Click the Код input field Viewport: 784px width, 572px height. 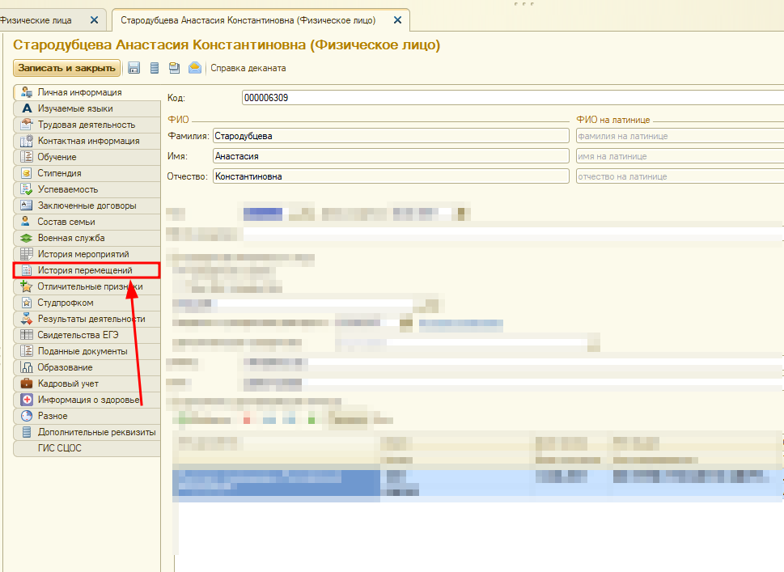point(510,98)
